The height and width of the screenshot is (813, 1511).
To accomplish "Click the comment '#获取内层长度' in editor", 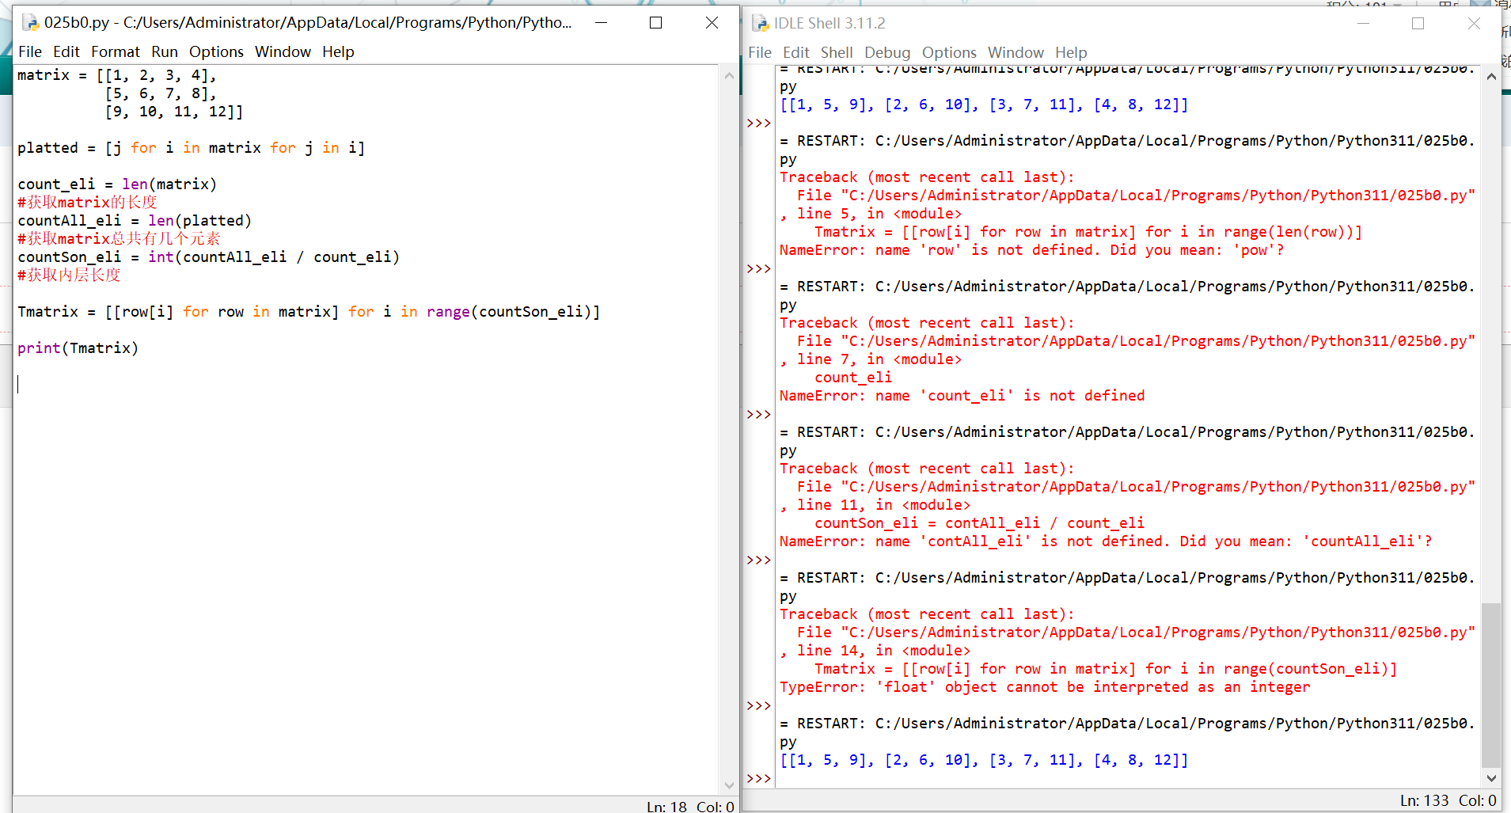I will [x=69, y=275].
